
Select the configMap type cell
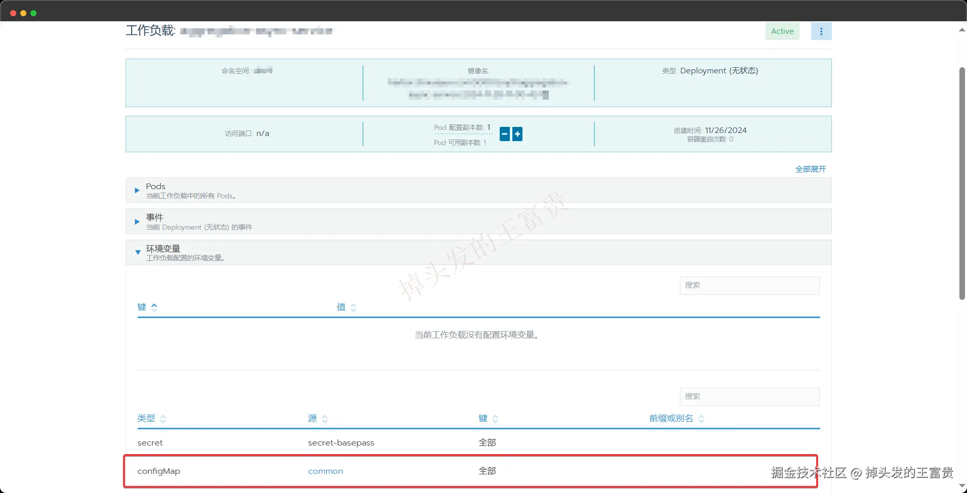pos(159,471)
